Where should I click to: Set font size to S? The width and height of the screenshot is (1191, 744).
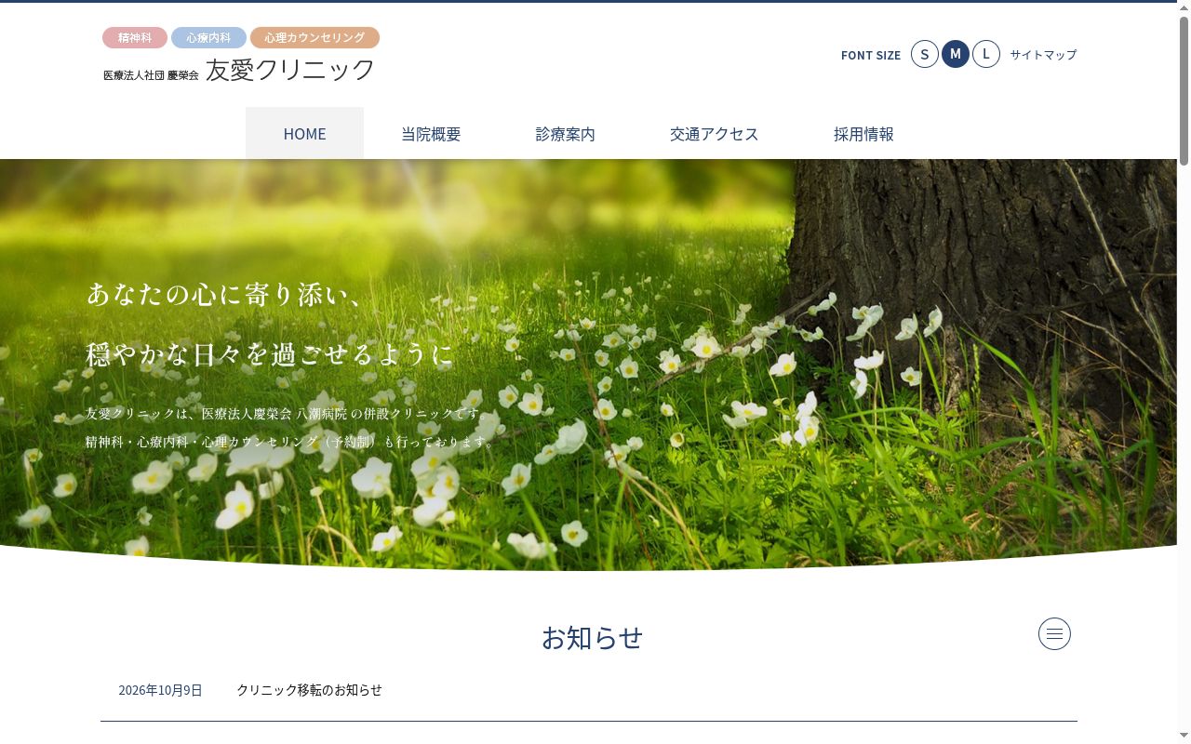point(925,54)
